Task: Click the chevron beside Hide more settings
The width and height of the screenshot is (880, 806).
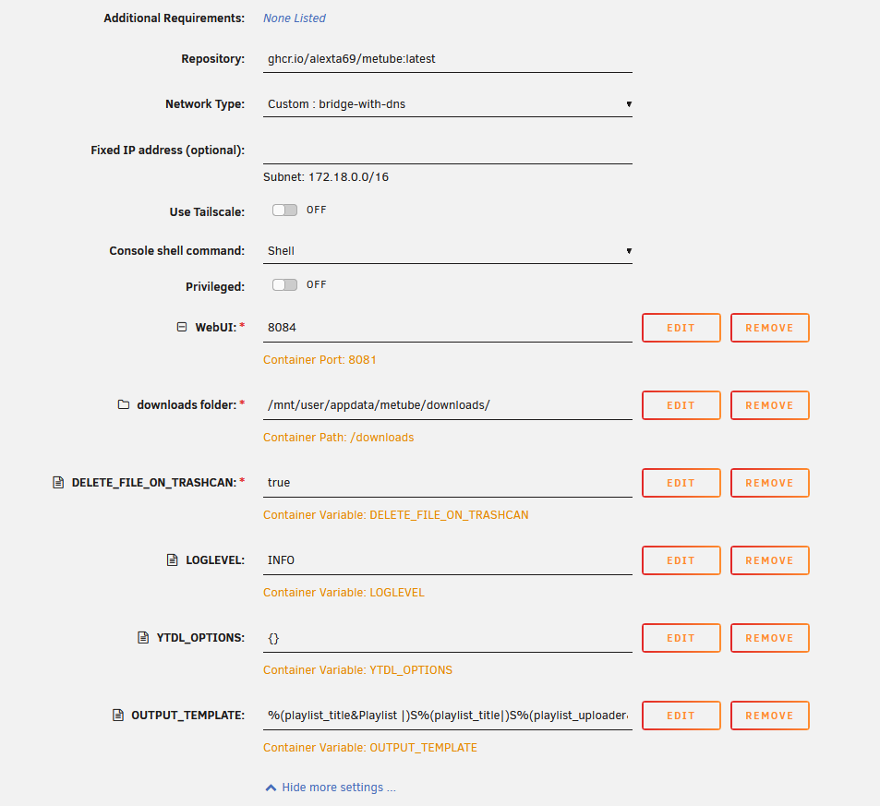Action: (271, 788)
